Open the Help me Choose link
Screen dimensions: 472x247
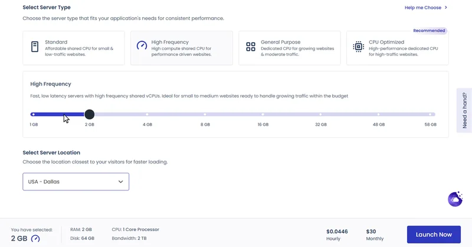[x=422, y=8]
